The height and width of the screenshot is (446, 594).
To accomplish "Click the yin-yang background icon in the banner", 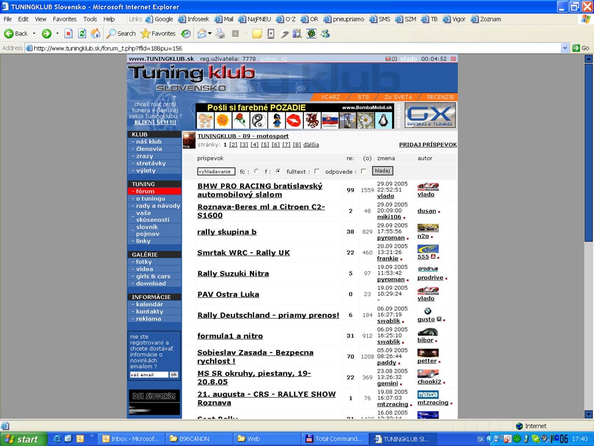I will pyautogui.click(x=258, y=121).
